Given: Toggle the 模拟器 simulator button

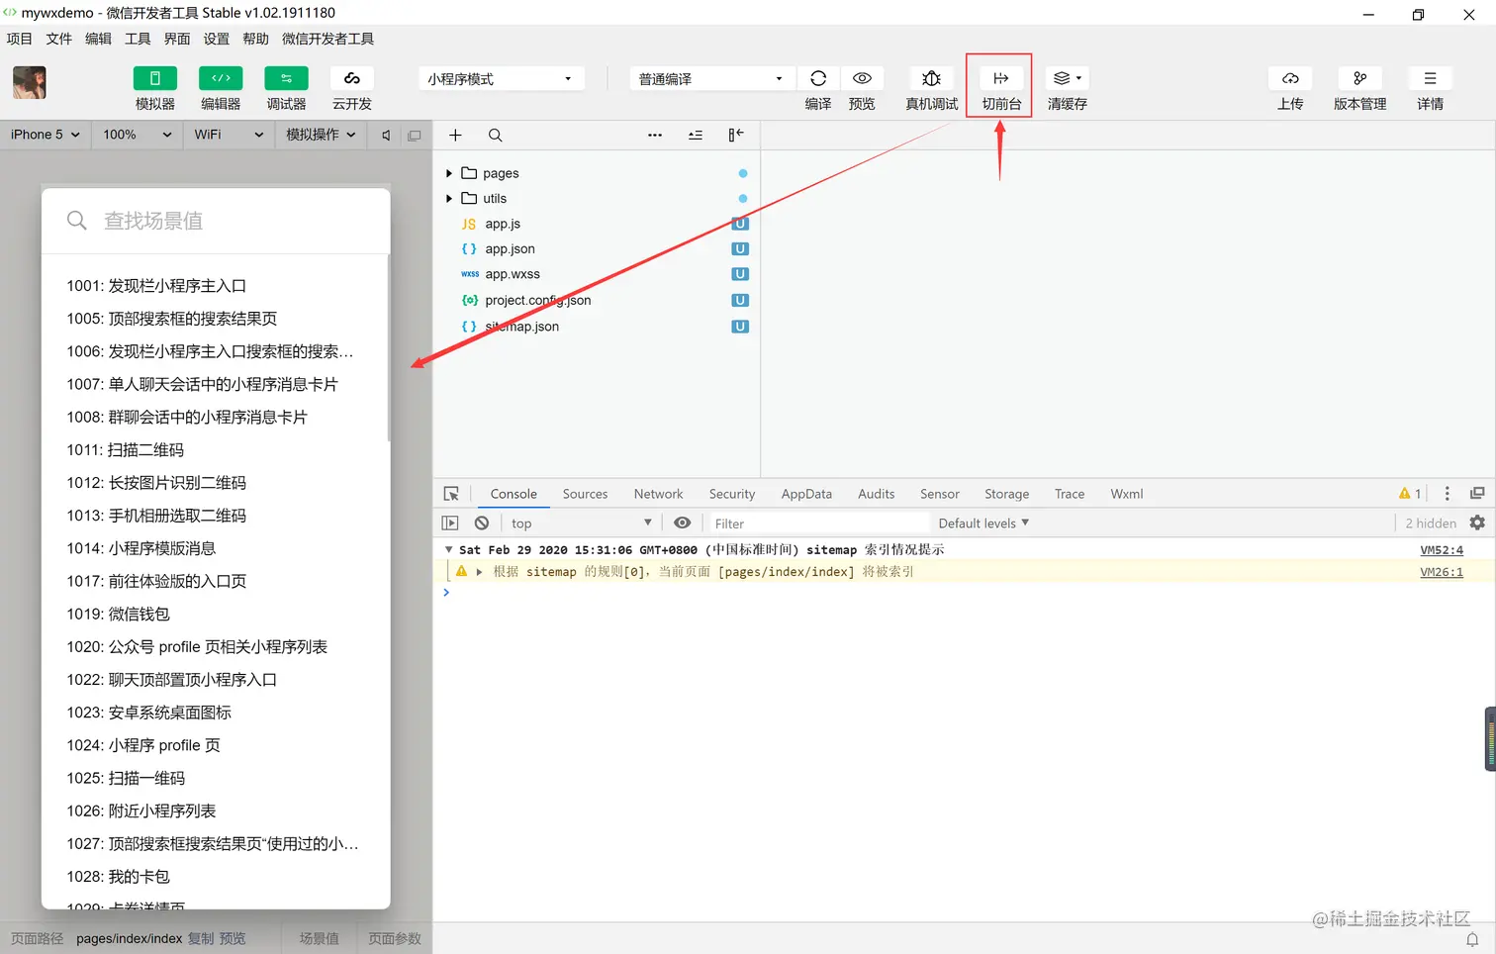Looking at the screenshot, I should pos(154,78).
